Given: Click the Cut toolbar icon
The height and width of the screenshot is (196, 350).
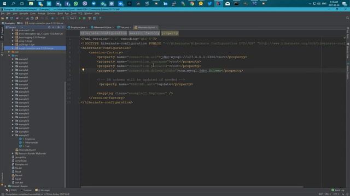Looking at the screenshot, I should coord(27,18).
